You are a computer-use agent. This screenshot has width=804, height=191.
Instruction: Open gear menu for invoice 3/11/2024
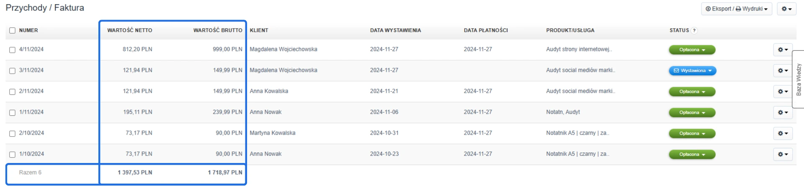click(783, 71)
